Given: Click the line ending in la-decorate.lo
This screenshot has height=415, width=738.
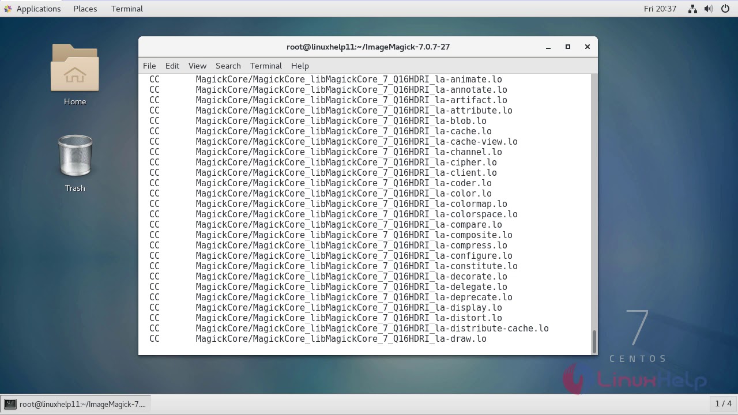Looking at the screenshot, I should point(328,277).
